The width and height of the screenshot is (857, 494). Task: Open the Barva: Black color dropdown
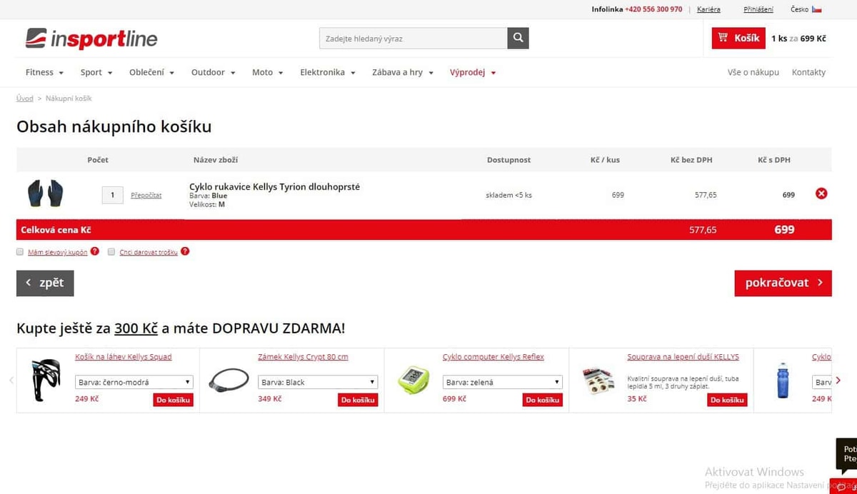[318, 382]
